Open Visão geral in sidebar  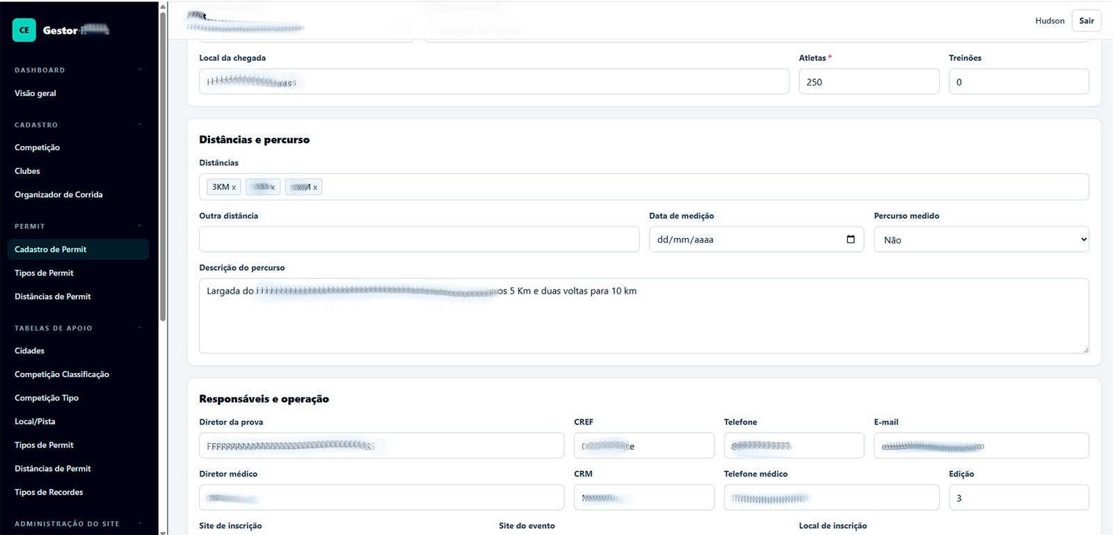click(x=35, y=93)
